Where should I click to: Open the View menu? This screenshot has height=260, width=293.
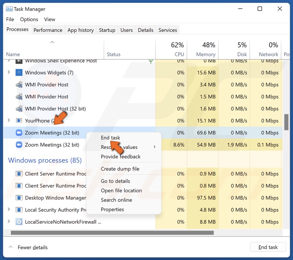(x=50, y=19)
